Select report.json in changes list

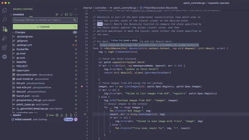(45, 70)
